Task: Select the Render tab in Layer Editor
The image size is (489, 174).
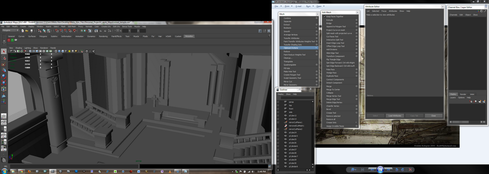Action: tap(463, 94)
